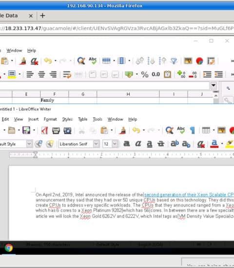Screen dimensions: 234x268
Task: Click Chrome icon in taskbar
Action: click(9, 247)
